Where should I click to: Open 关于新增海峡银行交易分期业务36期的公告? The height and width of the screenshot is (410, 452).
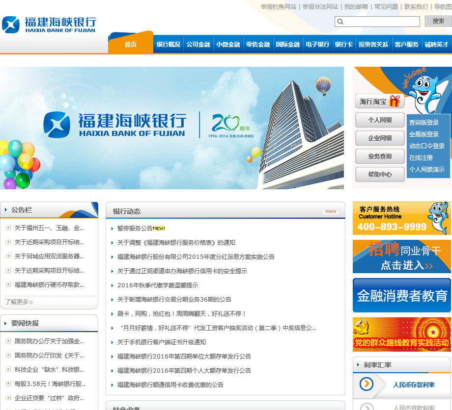tap(174, 300)
